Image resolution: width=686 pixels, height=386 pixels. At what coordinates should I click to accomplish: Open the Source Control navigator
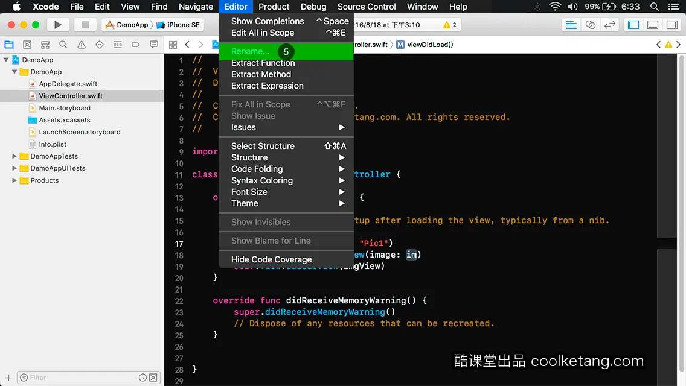pos(27,45)
